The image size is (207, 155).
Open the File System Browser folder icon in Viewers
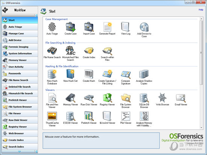click(126, 98)
